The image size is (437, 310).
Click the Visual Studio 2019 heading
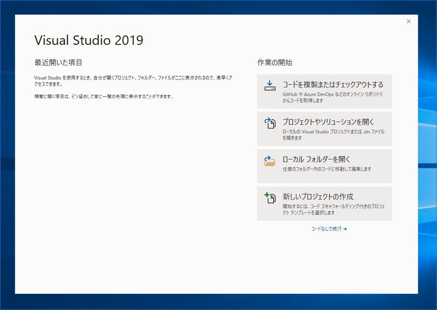point(89,40)
